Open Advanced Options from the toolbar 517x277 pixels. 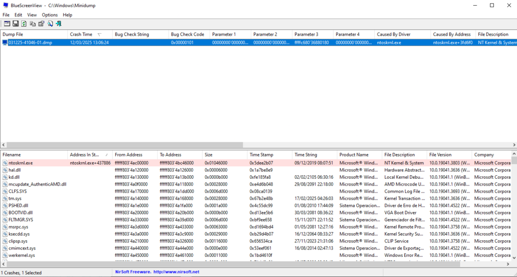coord(7,24)
